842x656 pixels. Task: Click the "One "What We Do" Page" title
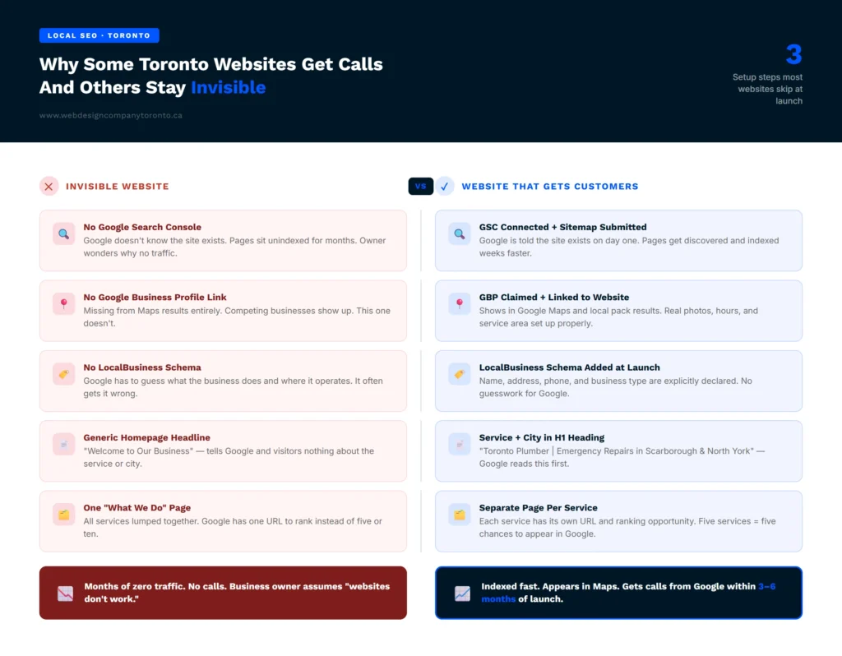pos(137,508)
